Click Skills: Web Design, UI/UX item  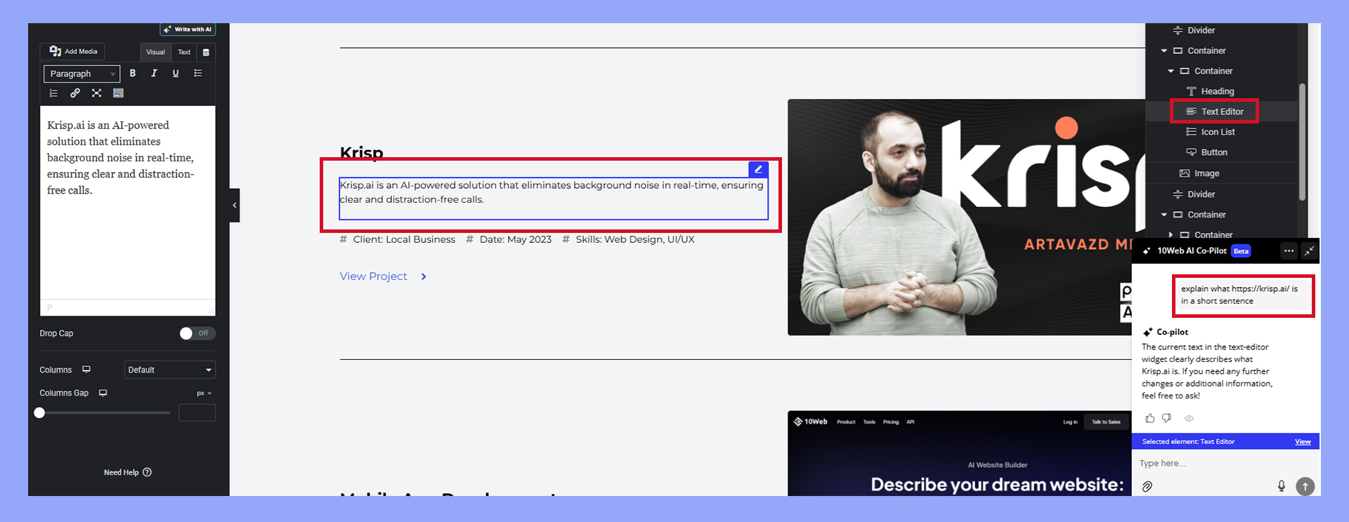tap(628, 239)
